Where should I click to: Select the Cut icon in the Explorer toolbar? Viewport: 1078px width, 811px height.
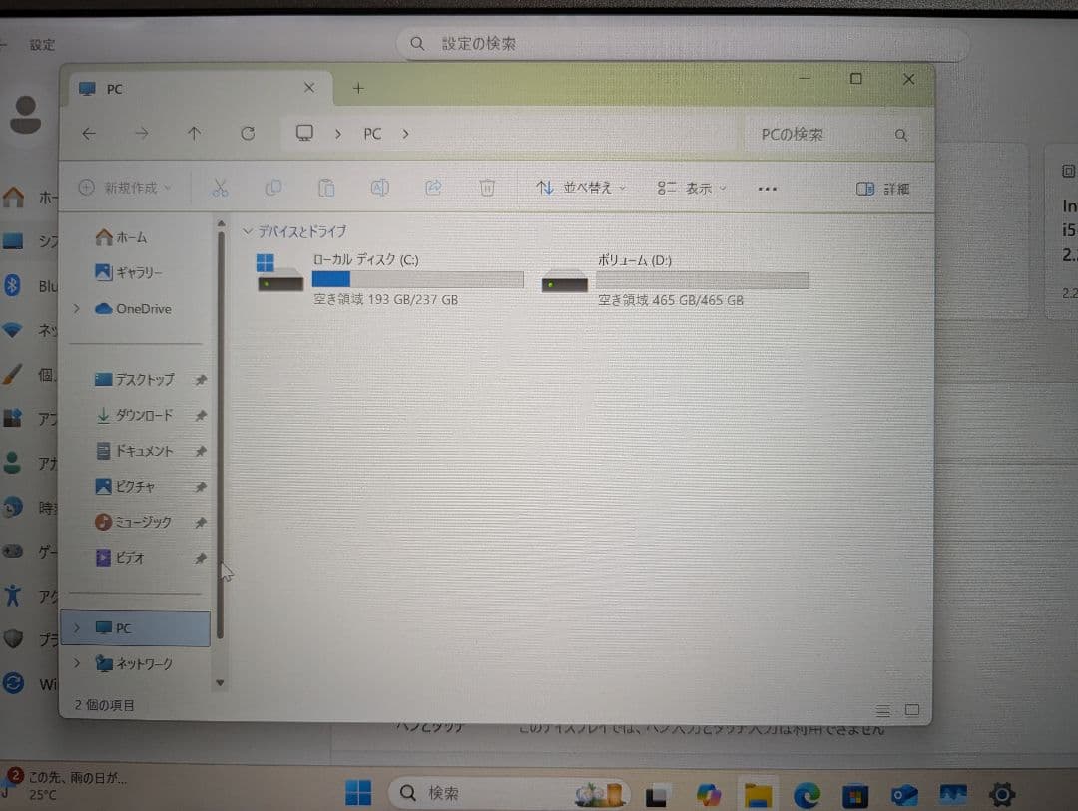(x=220, y=188)
